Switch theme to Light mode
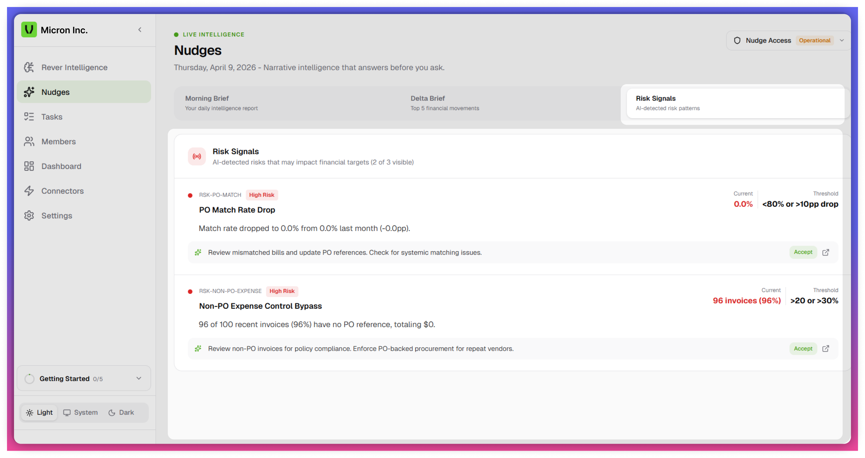This screenshot has height=458, width=865. click(39, 412)
